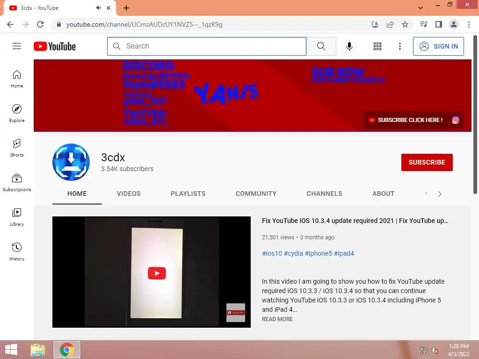Open the Chrome profile avatar
This screenshot has height=359, width=479.
[454, 24]
